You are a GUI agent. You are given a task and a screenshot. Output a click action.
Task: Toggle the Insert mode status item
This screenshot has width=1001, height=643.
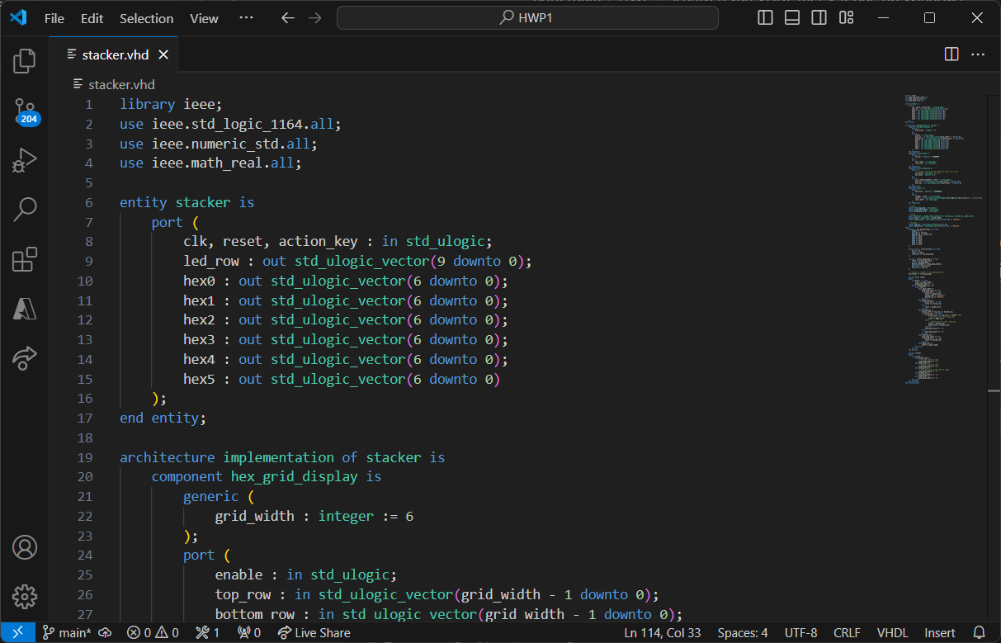click(940, 632)
